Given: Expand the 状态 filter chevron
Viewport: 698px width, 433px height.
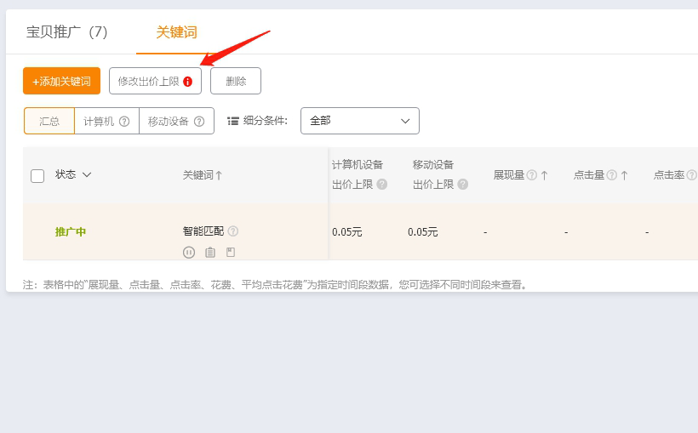Looking at the screenshot, I should click(87, 175).
